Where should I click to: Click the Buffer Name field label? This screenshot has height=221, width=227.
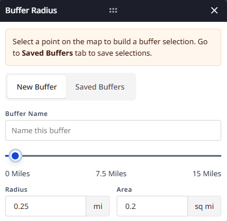(x=26, y=114)
